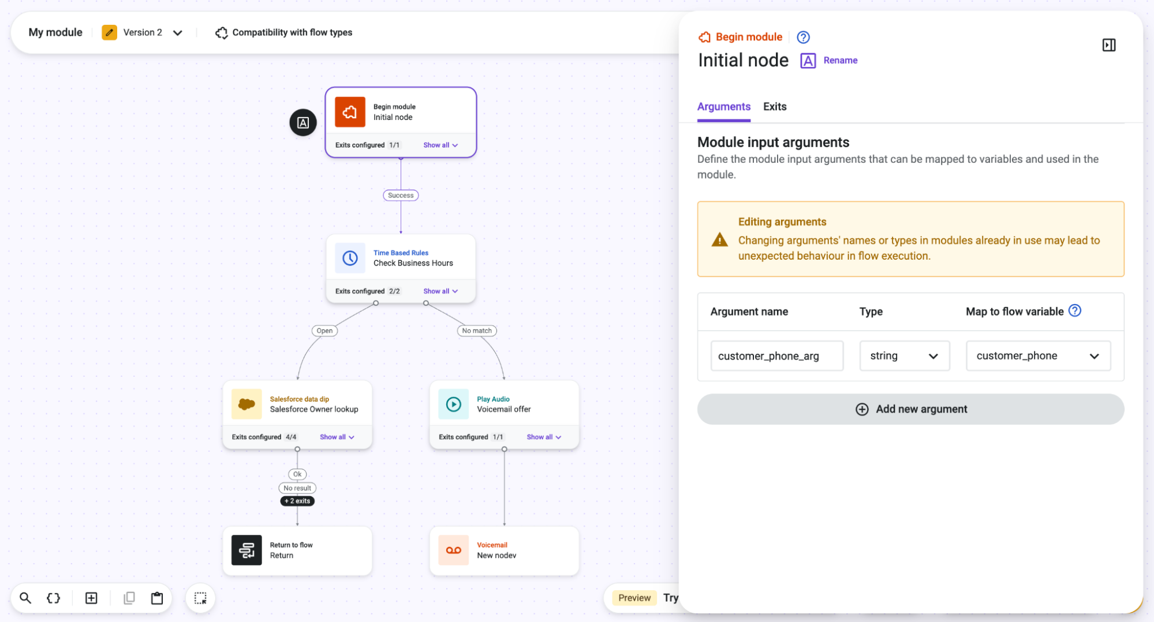Click the add node plus-square icon

pos(91,598)
